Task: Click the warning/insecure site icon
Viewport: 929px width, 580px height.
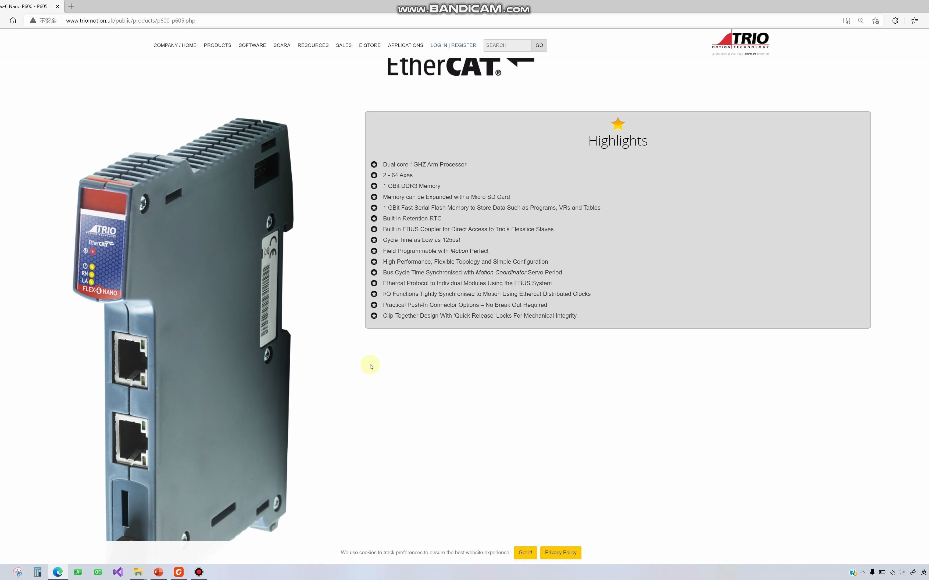Action: [x=32, y=20]
